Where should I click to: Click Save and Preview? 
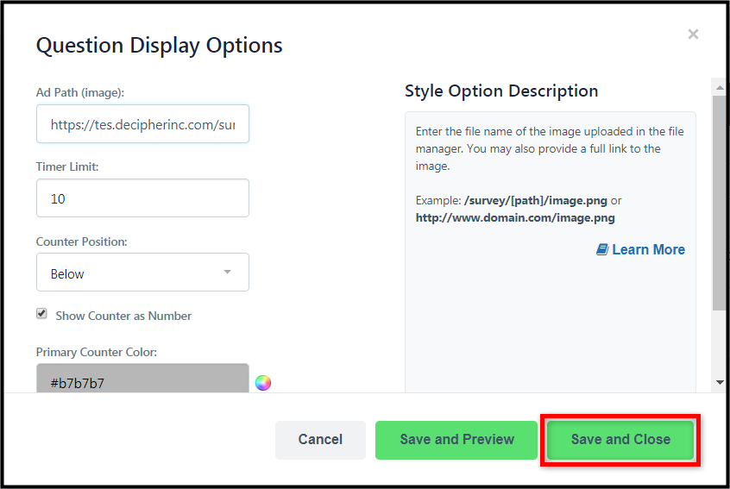click(x=456, y=440)
